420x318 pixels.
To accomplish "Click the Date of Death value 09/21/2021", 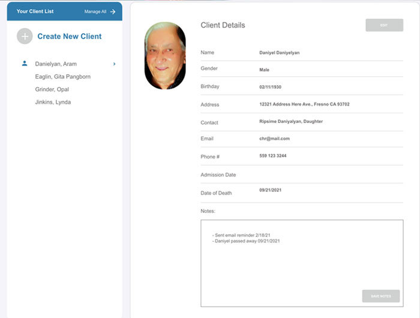I will (270, 190).
